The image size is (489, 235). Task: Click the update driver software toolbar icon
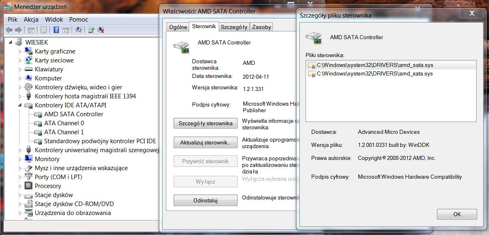point(91,30)
